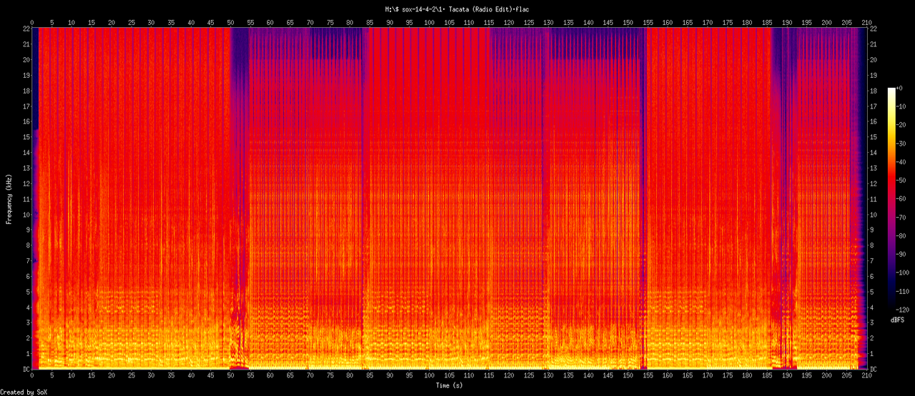The height and width of the screenshot is (396, 915).
Task: Click '210' on the bottom time axis
Action: click(866, 375)
